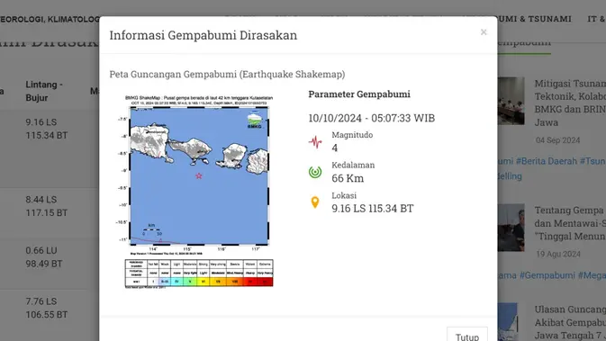The height and width of the screenshot is (341, 606).
Task: Open Gempabumi & Tsunami menu item
Action: click(x=534, y=19)
